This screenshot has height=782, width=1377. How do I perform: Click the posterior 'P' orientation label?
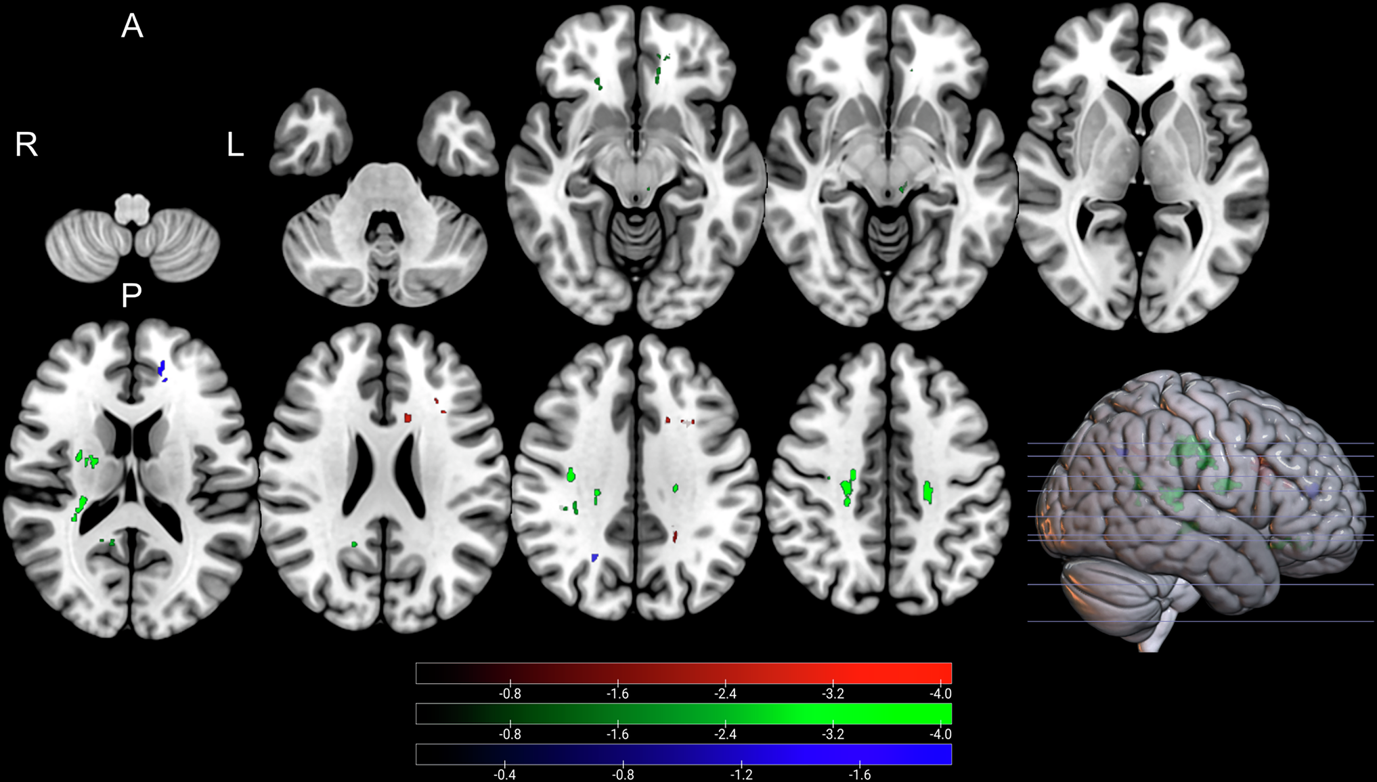pos(131,295)
